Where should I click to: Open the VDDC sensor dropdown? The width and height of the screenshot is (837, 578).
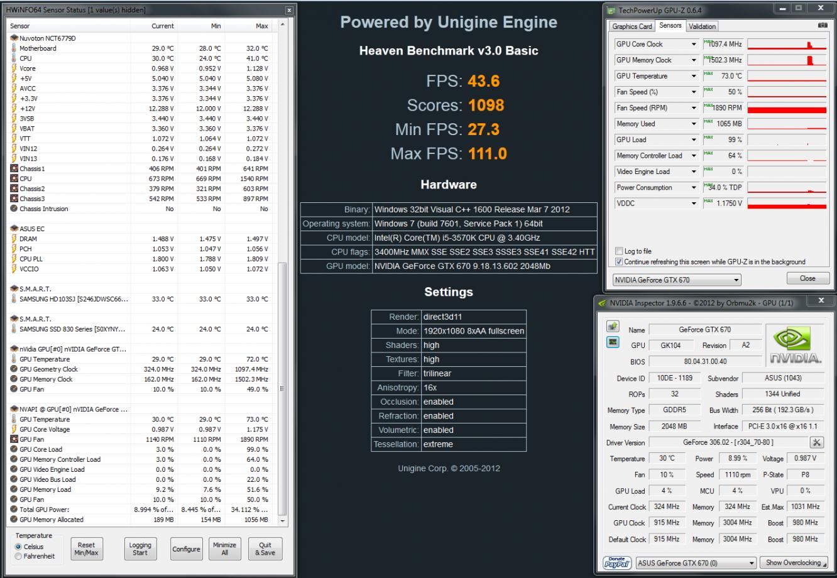(x=694, y=204)
